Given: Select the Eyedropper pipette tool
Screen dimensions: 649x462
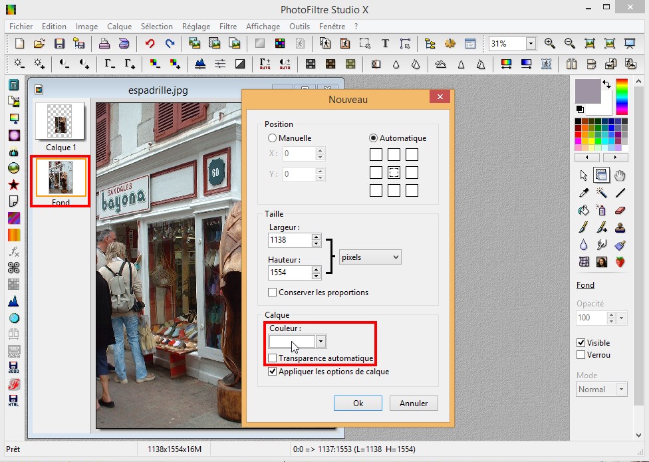Looking at the screenshot, I should tap(584, 193).
